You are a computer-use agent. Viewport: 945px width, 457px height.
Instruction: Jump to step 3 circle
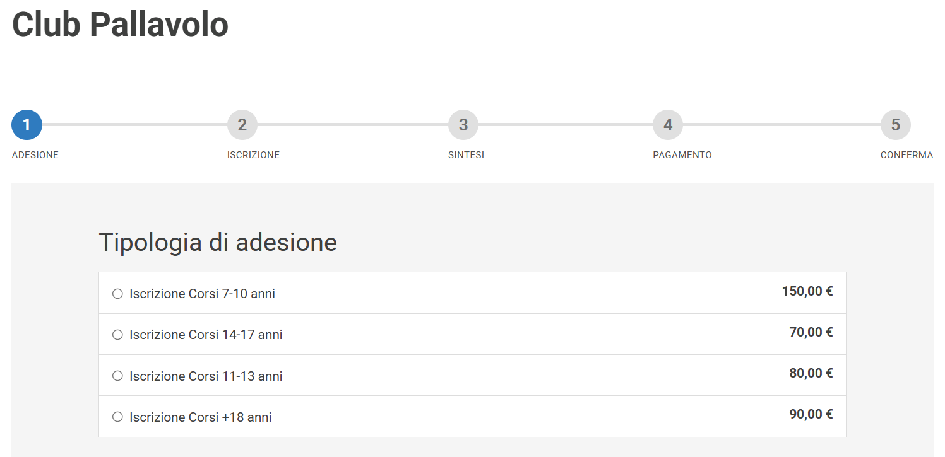[463, 125]
